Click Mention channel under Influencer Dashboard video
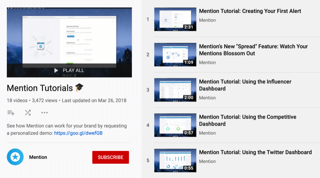Screen dimensions: 320x178 (x=207, y=98)
